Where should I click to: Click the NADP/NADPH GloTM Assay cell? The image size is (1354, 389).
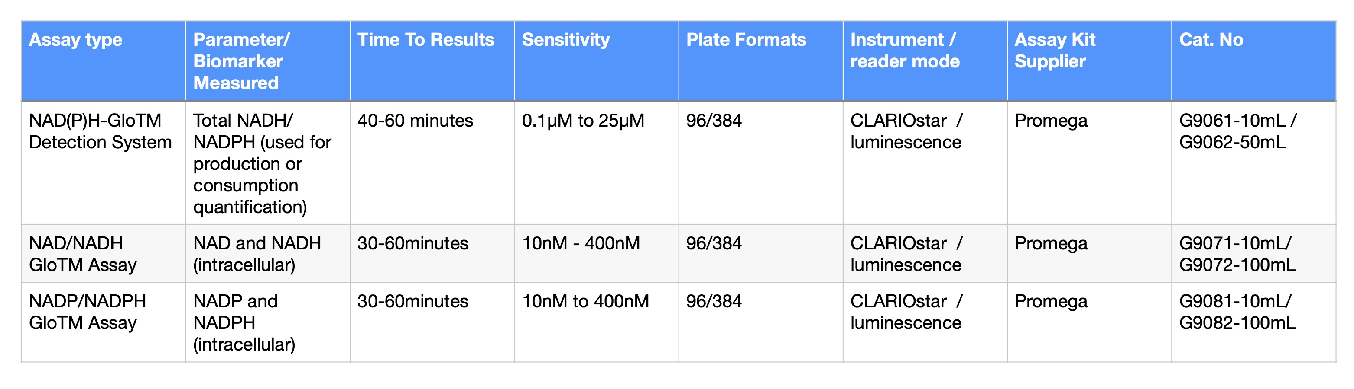(x=87, y=311)
